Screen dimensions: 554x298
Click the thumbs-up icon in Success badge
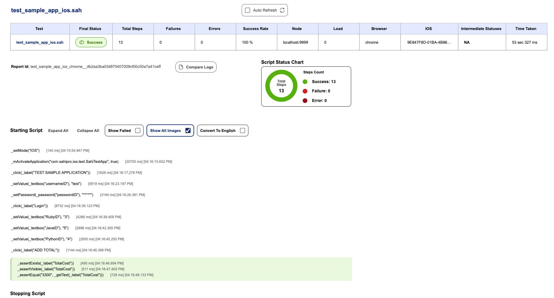[82, 42]
